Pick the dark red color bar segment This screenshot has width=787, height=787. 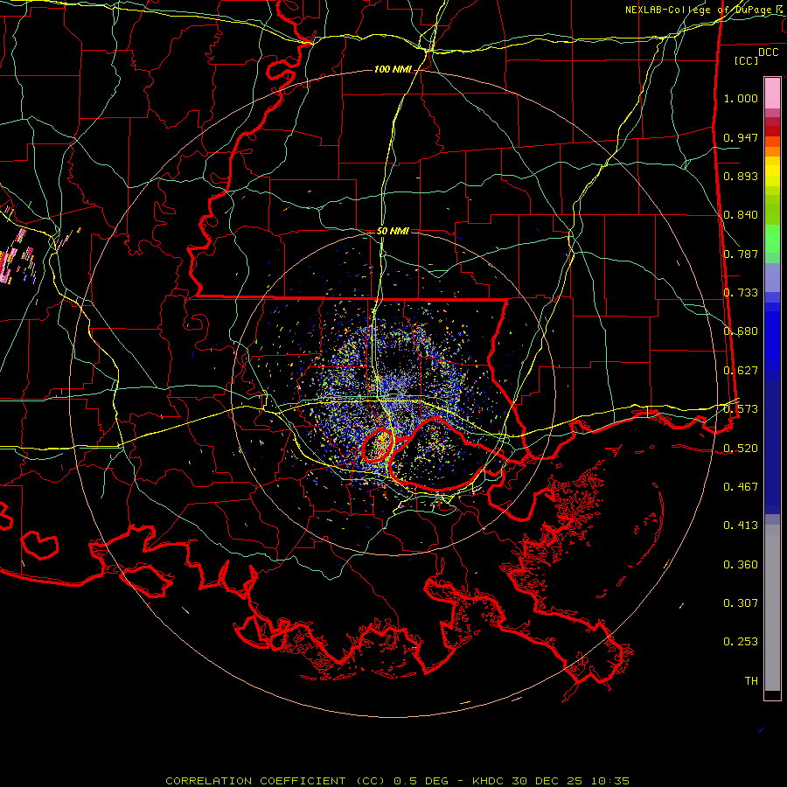[772, 130]
